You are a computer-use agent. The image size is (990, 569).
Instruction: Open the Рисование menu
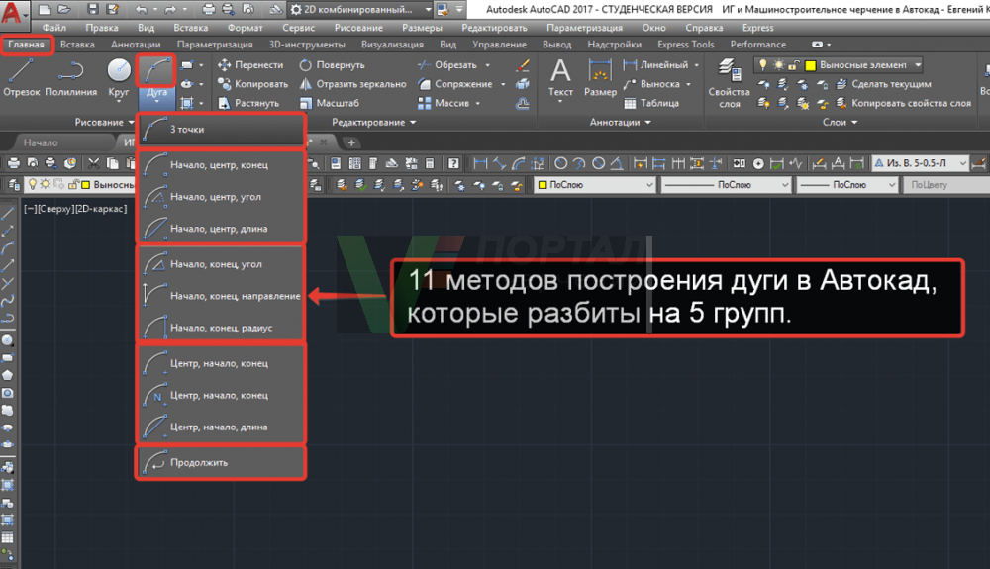tap(358, 28)
